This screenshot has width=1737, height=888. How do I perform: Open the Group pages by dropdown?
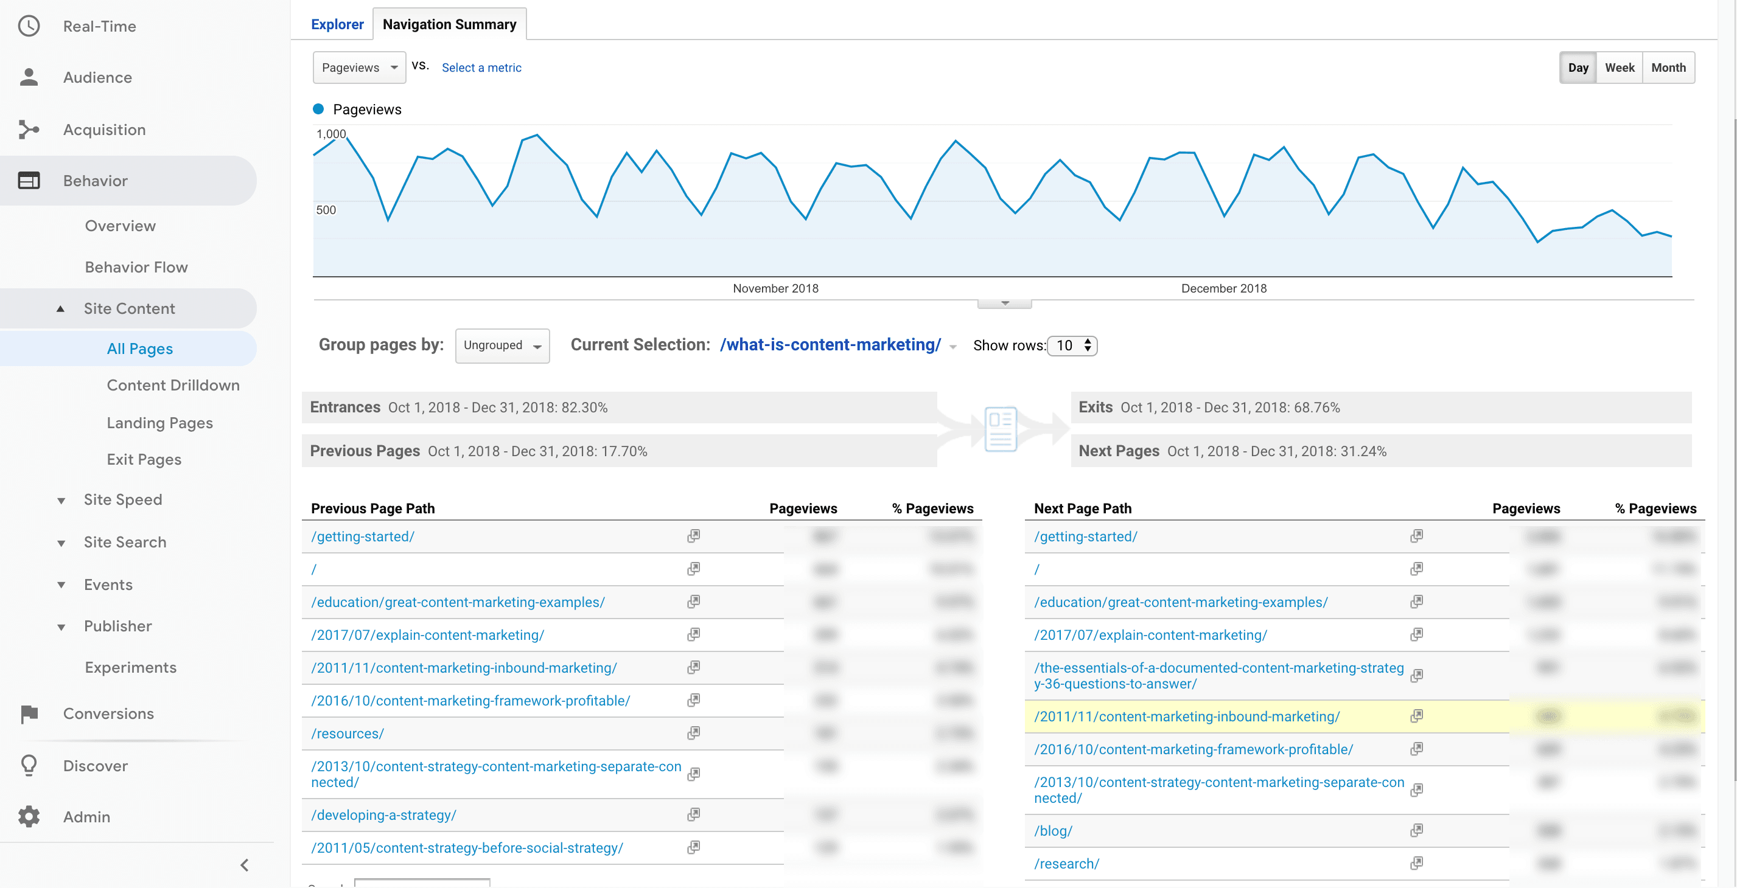pyautogui.click(x=500, y=345)
